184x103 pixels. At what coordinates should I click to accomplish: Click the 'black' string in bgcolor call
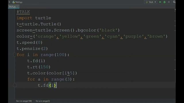108,30
